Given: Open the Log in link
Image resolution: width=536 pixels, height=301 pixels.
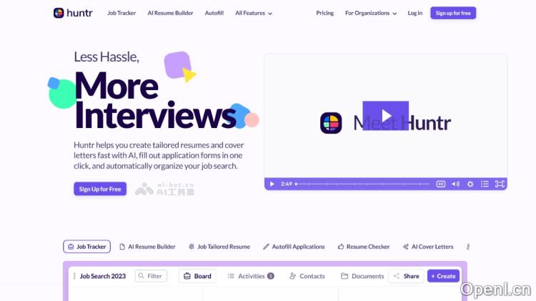Looking at the screenshot, I should pos(415,13).
